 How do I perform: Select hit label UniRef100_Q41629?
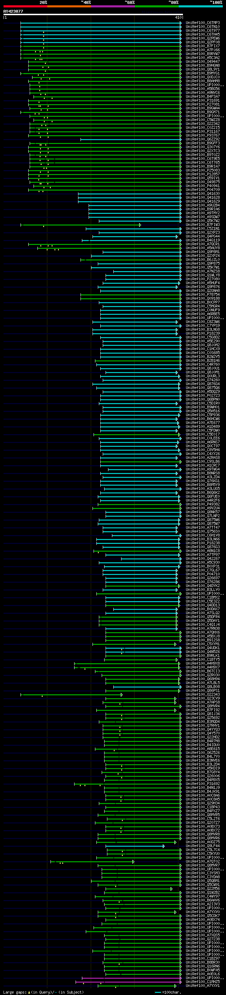pos(202,201)
